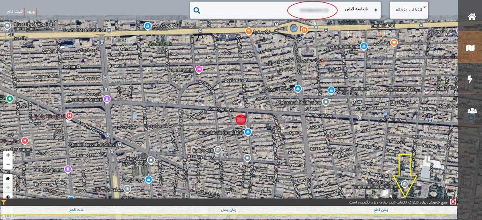Image resolution: width=482 pixels, height=220 pixels.
Task: Click the Asareh Hotel pink marker
Action: click(198, 69)
